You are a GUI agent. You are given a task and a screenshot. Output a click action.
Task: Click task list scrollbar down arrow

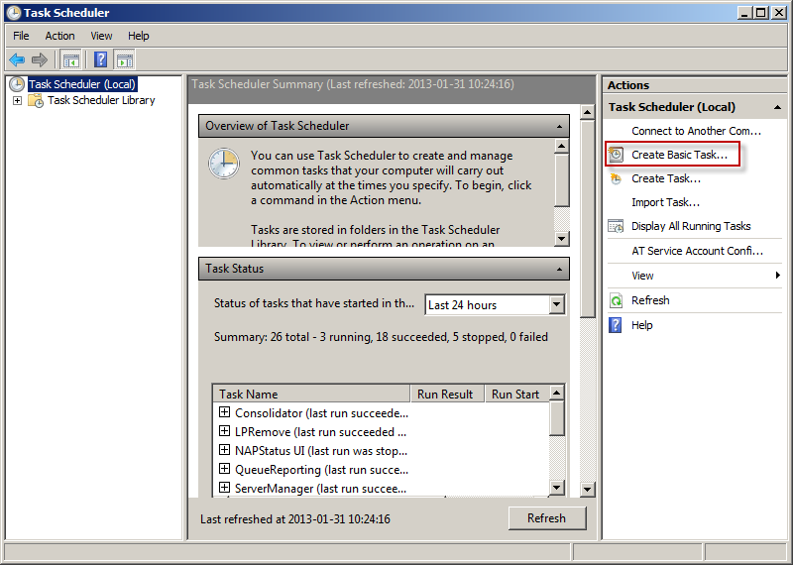556,488
